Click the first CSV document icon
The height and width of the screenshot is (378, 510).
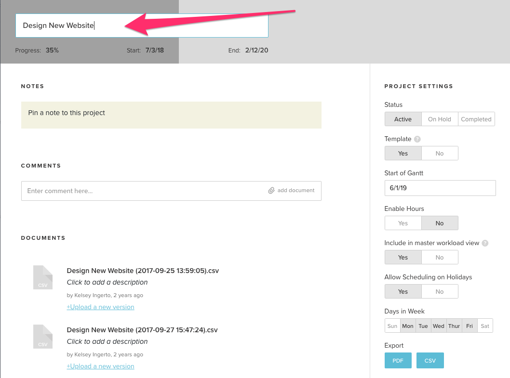click(x=43, y=277)
